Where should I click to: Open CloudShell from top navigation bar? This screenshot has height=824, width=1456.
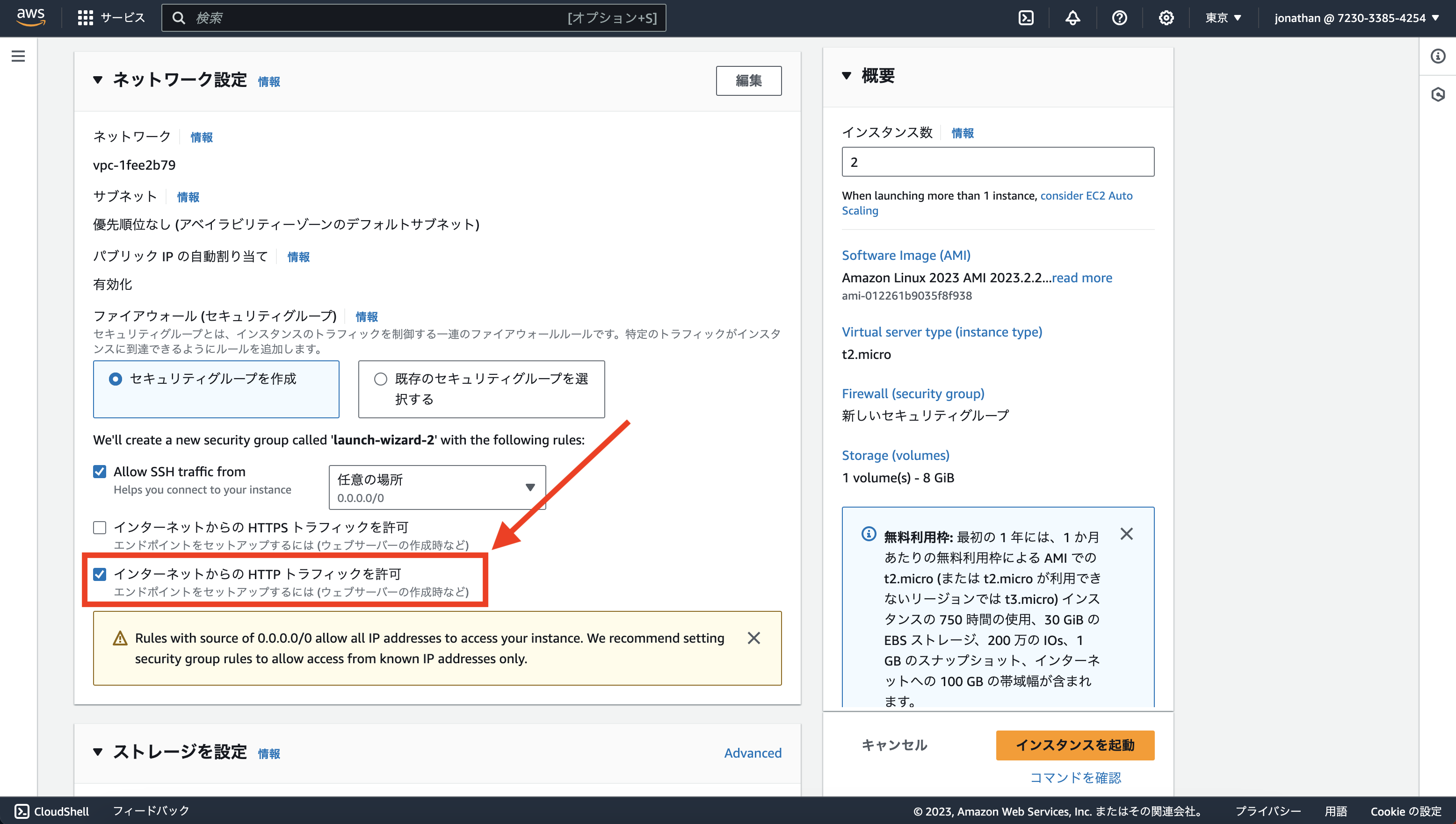pyautogui.click(x=1026, y=18)
